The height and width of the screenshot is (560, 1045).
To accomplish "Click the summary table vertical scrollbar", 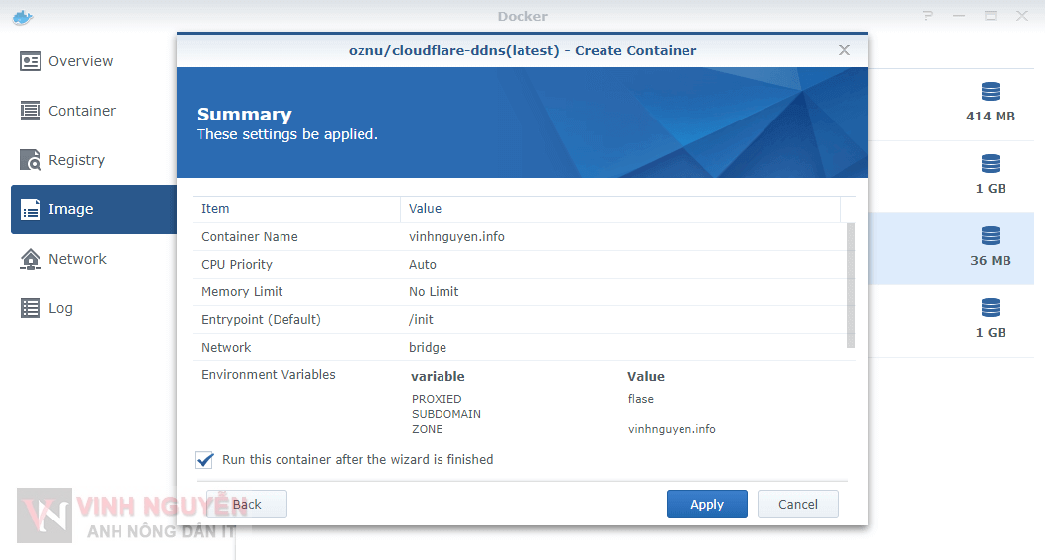I will 851,285.
